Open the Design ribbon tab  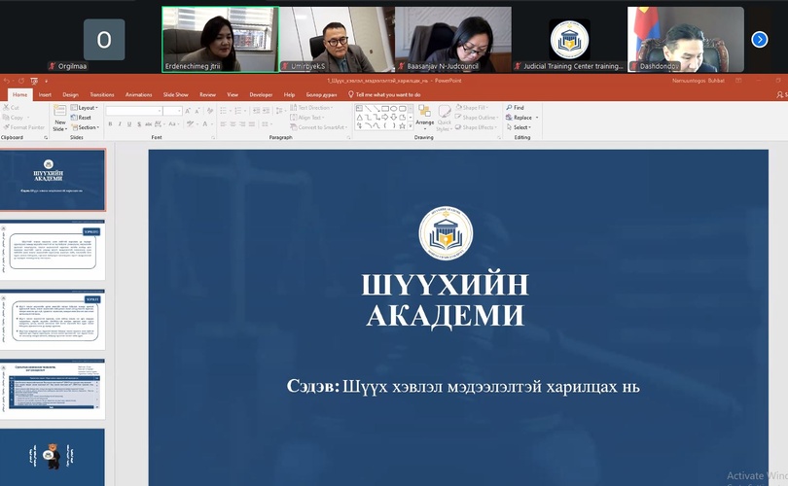point(70,94)
